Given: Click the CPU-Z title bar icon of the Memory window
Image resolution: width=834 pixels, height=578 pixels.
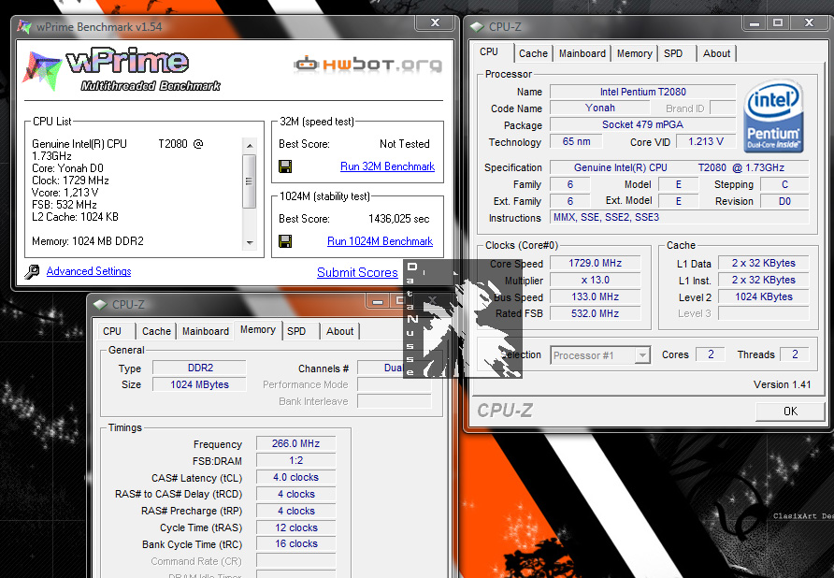Looking at the screenshot, I should pos(100,305).
